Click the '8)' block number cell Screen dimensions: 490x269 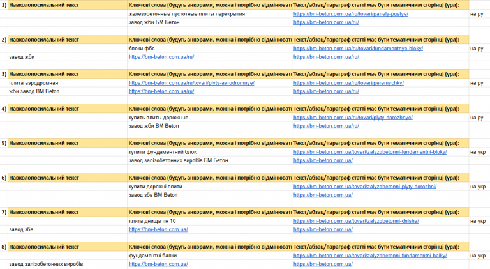tap(4, 247)
